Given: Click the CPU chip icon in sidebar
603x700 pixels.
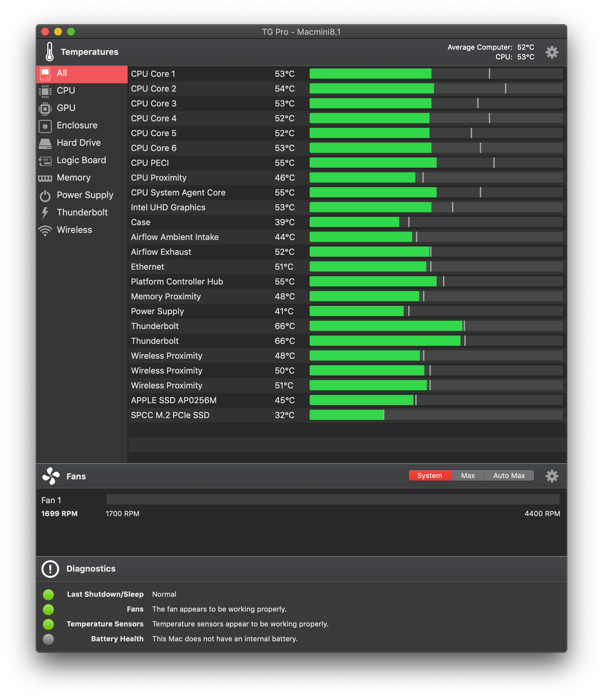Looking at the screenshot, I should pos(45,91).
